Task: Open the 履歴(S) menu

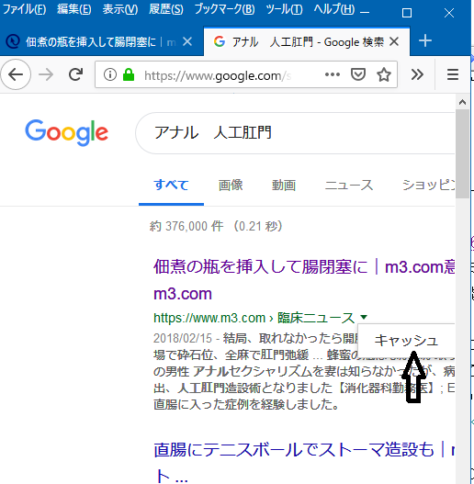Action: tap(166, 9)
